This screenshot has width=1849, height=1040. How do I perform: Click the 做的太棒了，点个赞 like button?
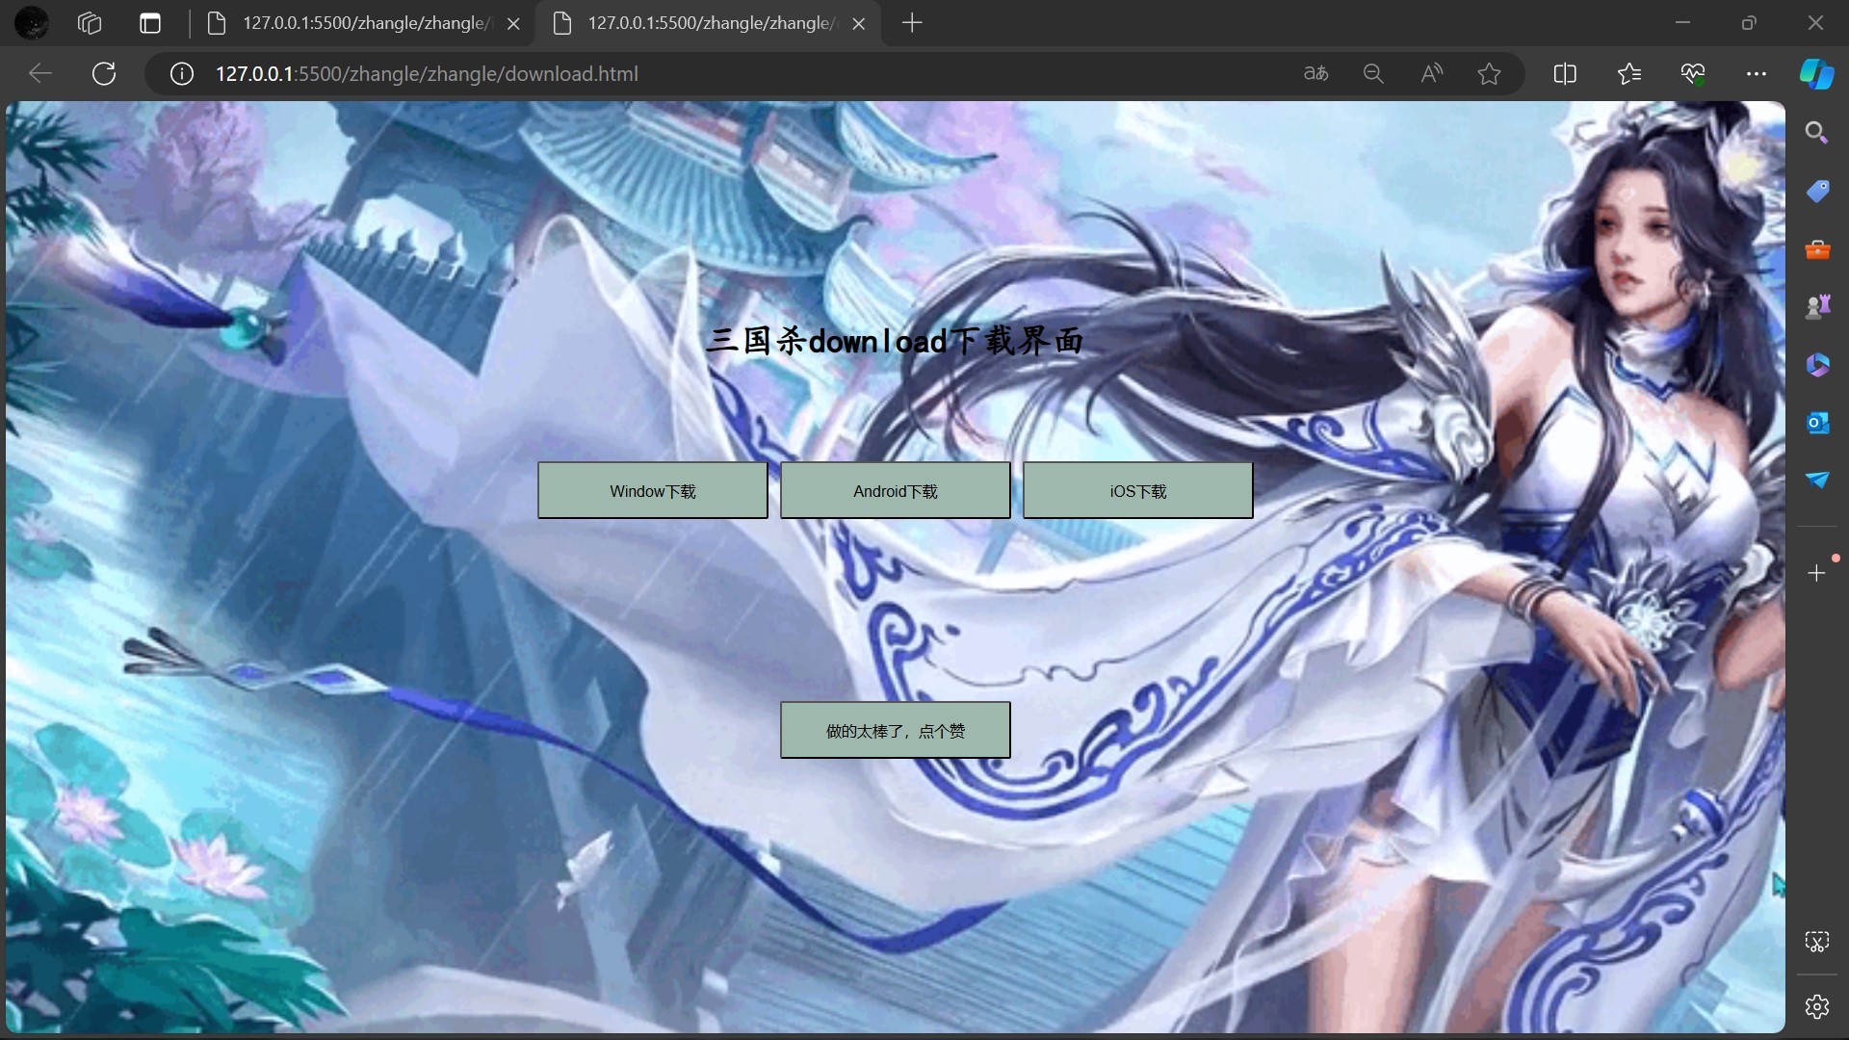coord(896,730)
